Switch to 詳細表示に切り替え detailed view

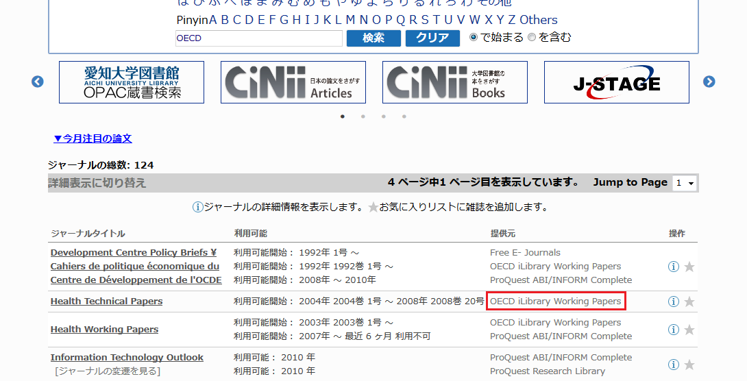97,183
